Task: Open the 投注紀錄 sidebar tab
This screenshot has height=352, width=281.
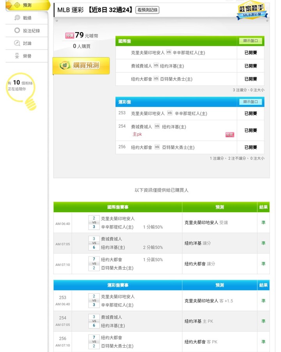Action: [x=27, y=31]
